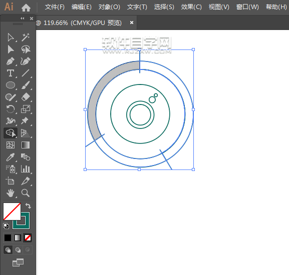This screenshot has width=289, height=275.
Task: Select the Gradient tool
Action: [x=26, y=145]
